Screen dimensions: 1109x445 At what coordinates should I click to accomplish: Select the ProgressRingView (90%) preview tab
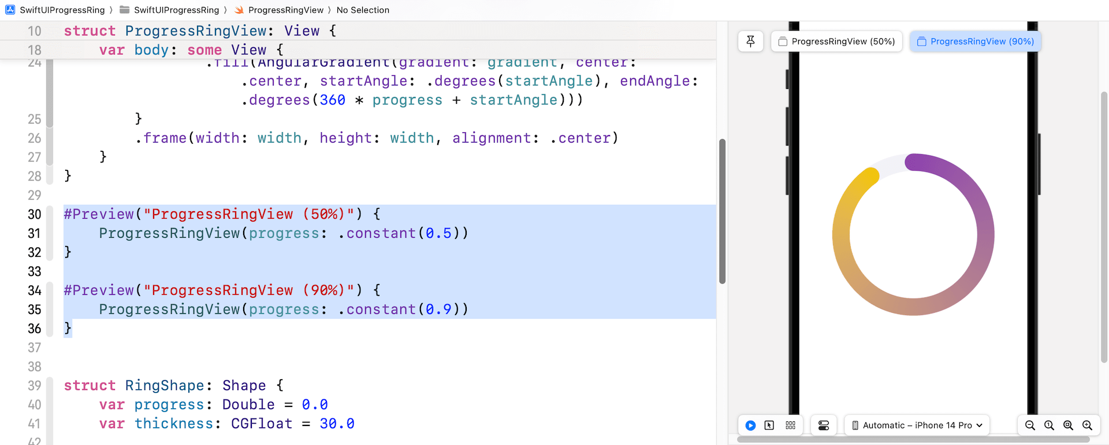976,42
